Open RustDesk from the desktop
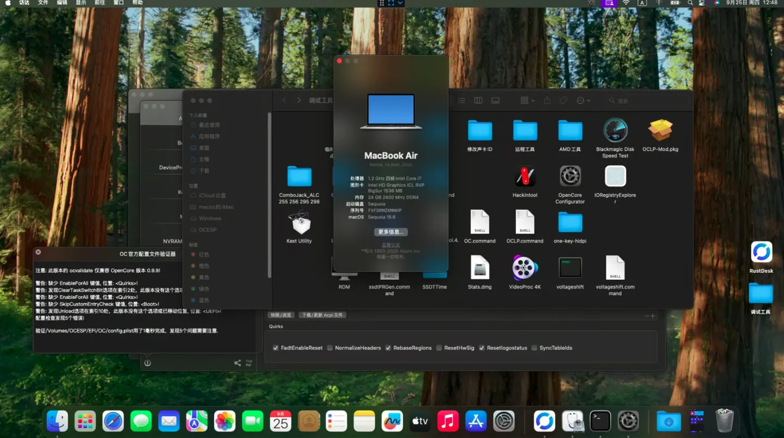Viewport: 784px width, 438px height. pyautogui.click(x=761, y=253)
